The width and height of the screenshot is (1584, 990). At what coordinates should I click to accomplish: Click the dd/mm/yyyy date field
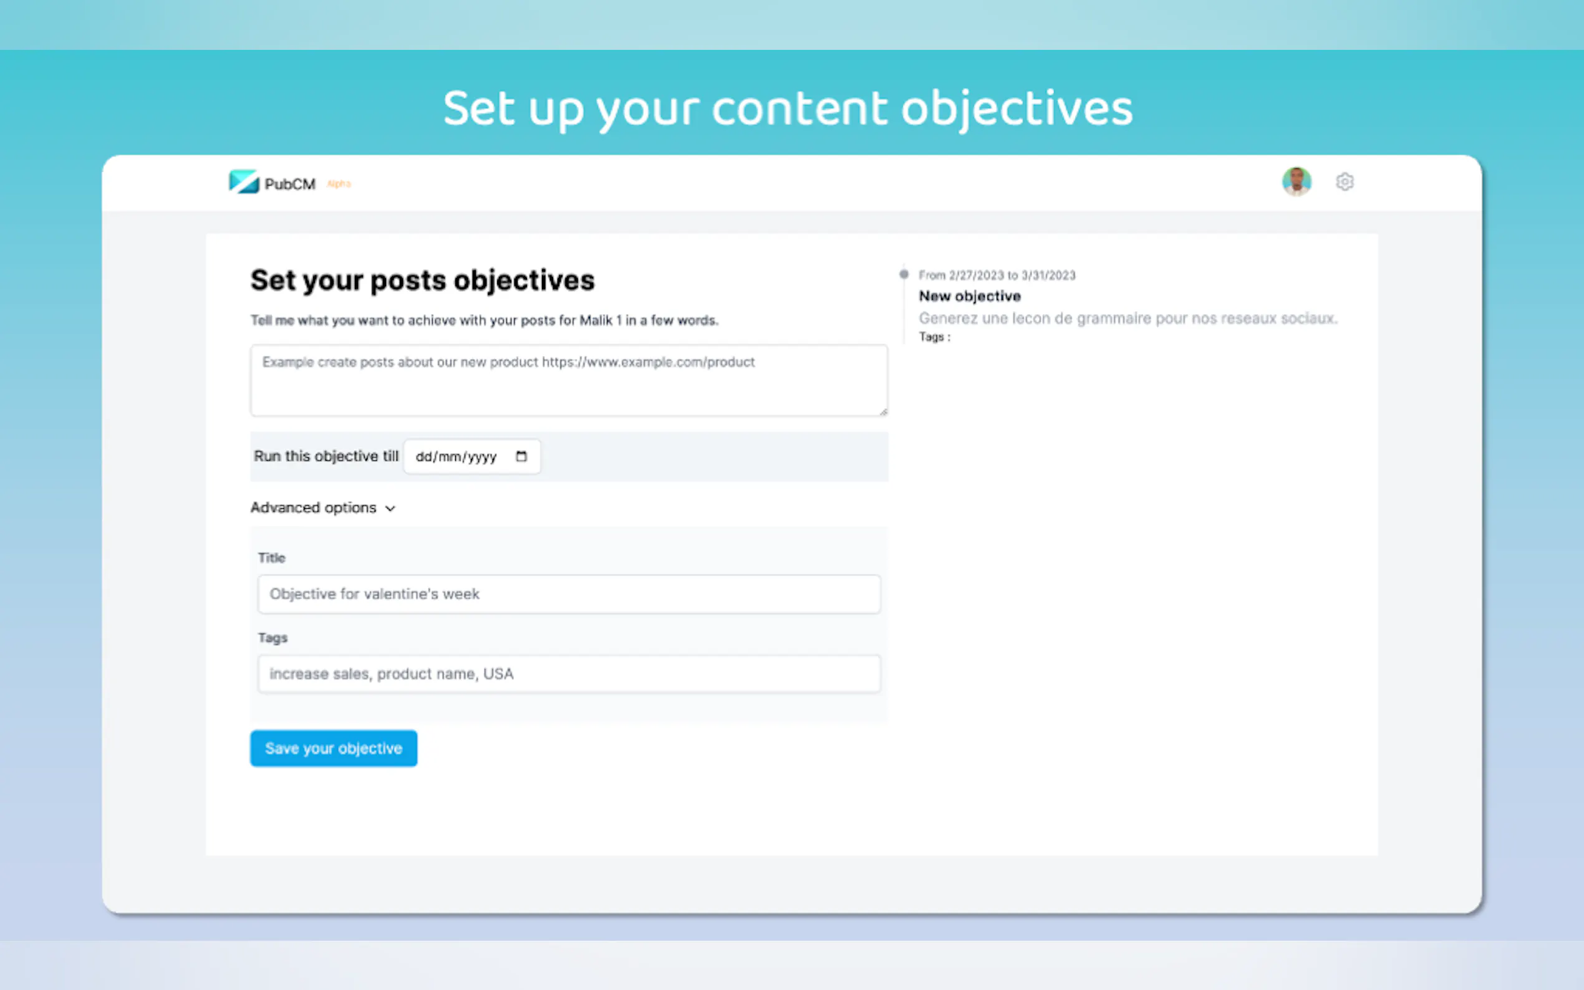coord(457,457)
